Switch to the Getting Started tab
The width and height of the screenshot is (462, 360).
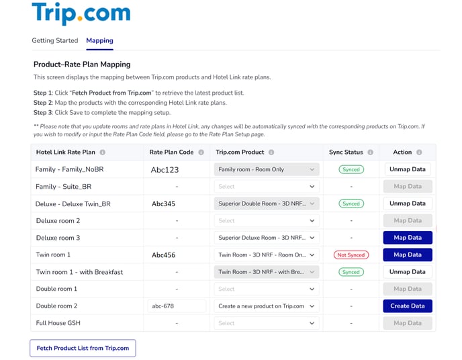click(x=55, y=40)
